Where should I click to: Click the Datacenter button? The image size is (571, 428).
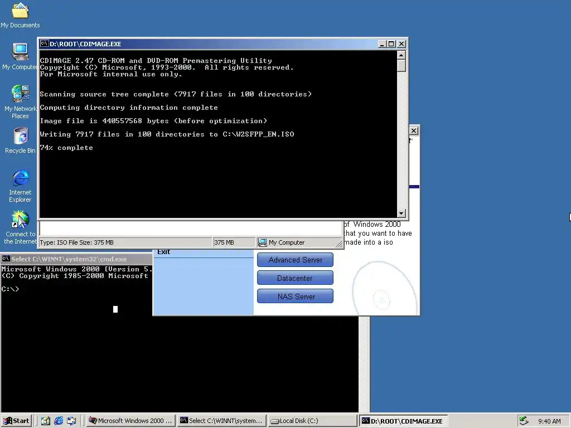(x=295, y=278)
